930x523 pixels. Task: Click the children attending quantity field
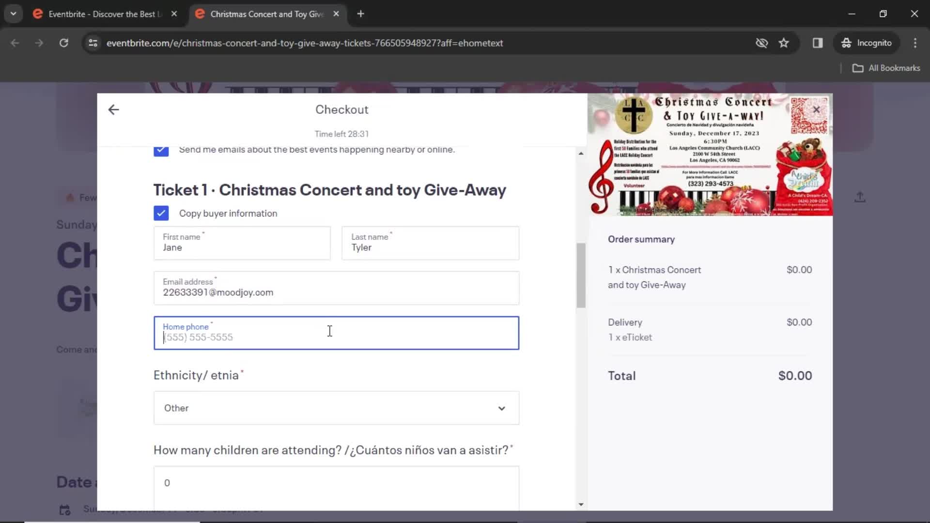(337, 483)
